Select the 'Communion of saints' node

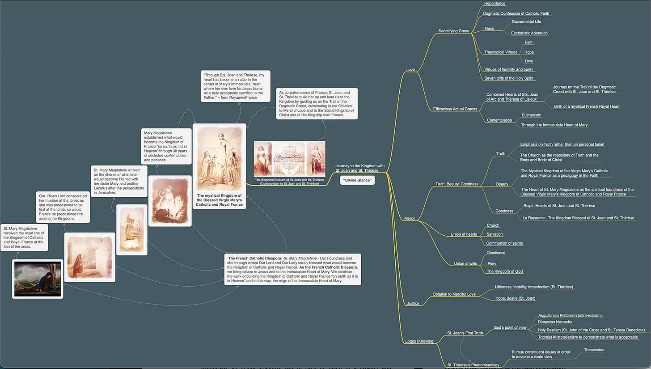point(504,243)
